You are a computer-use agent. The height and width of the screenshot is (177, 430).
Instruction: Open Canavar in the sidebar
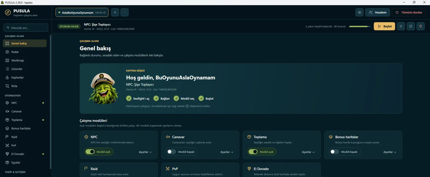25,111
